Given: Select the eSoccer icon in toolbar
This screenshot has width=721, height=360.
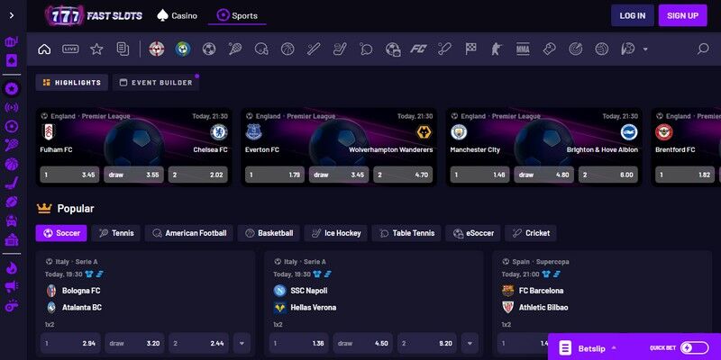Looking at the screenshot, I should [x=393, y=49].
